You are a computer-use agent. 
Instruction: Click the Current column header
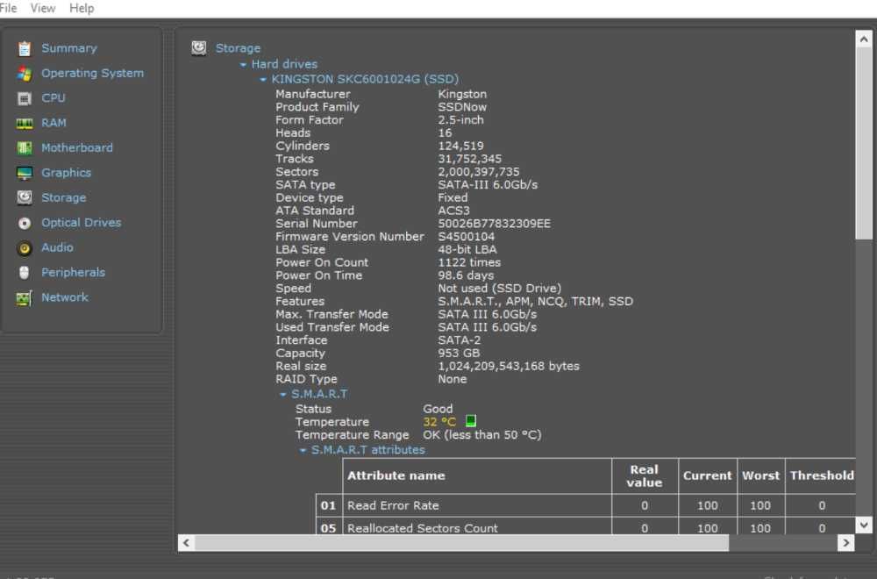click(708, 476)
